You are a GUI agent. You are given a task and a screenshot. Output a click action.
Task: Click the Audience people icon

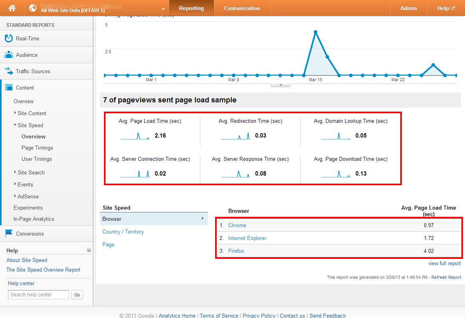[9, 54]
